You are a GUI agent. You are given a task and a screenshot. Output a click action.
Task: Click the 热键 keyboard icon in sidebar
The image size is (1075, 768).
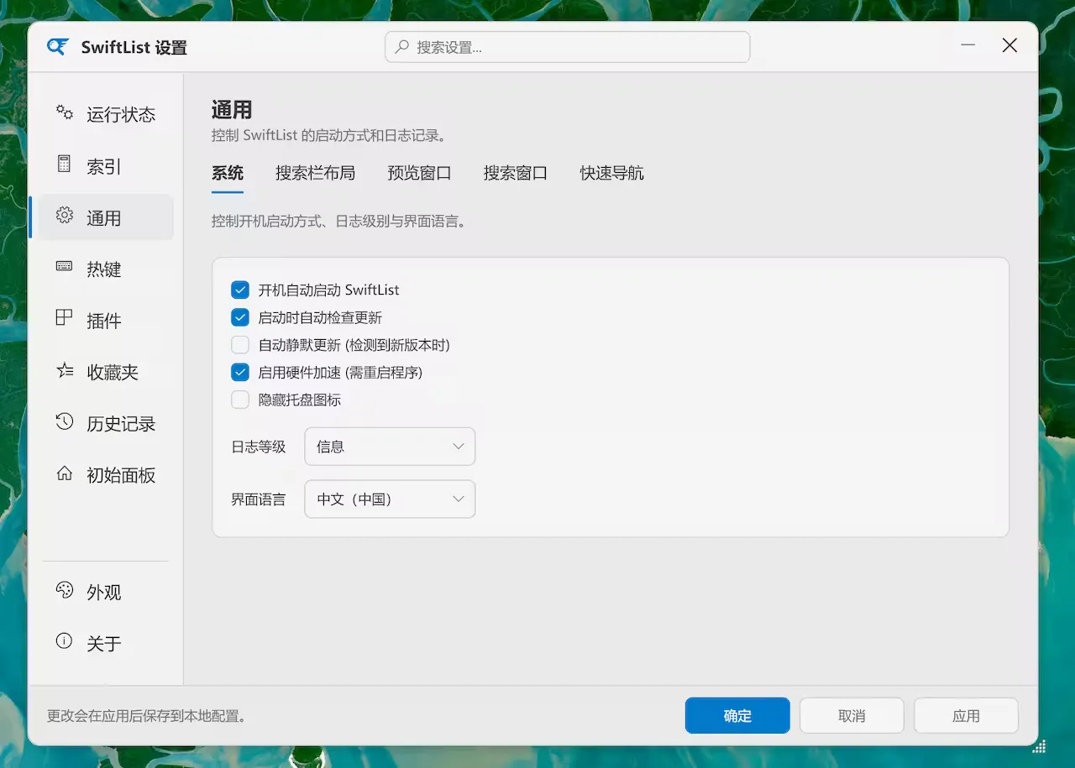(x=65, y=267)
